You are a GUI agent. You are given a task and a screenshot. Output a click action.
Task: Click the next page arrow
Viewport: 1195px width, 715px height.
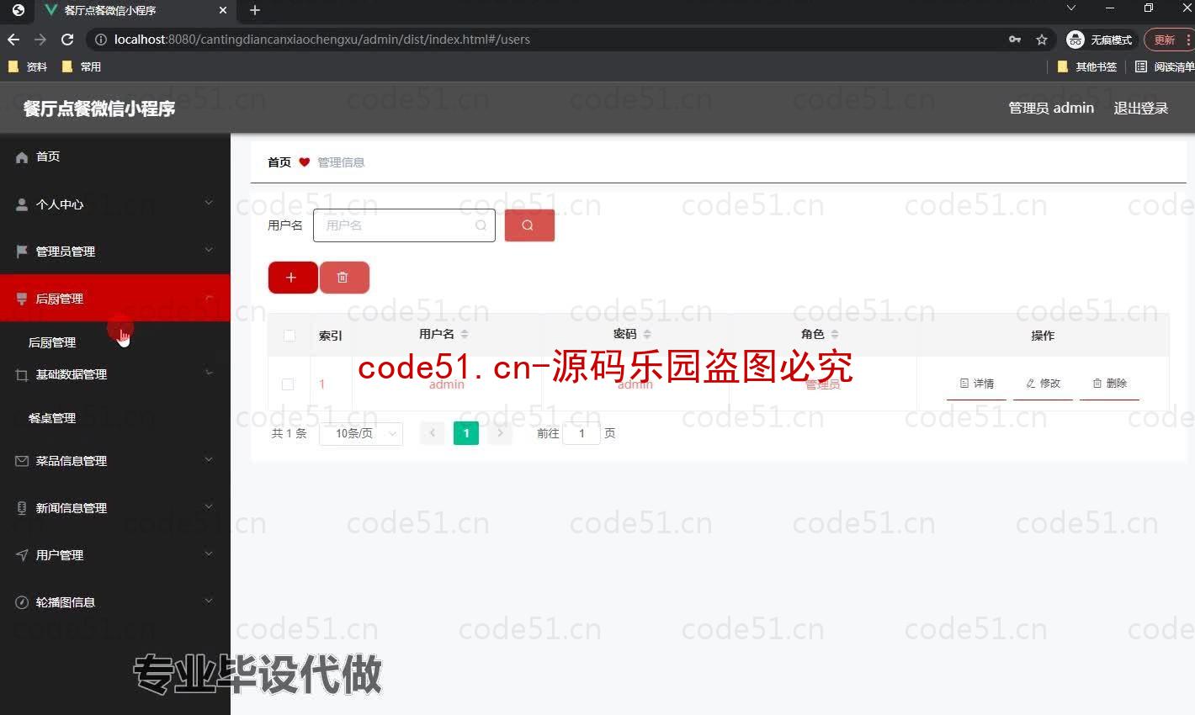click(500, 433)
